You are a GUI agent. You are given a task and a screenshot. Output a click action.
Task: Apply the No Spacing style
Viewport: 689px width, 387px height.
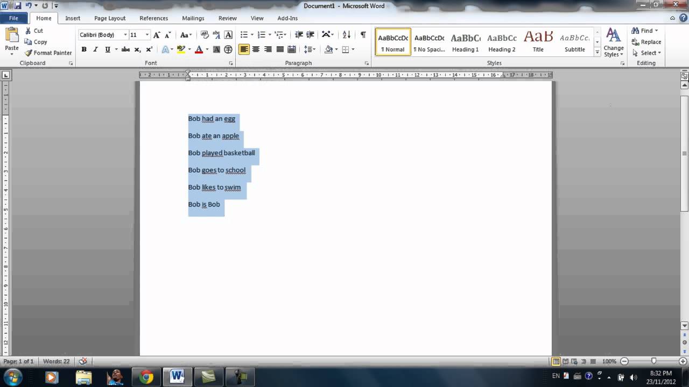click(x=429, y=42)
